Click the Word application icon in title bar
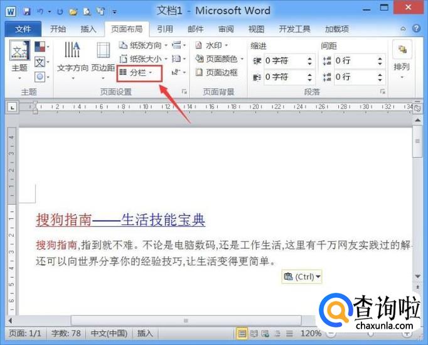Viewport: 428px width, 345px height. coord(11,11)
